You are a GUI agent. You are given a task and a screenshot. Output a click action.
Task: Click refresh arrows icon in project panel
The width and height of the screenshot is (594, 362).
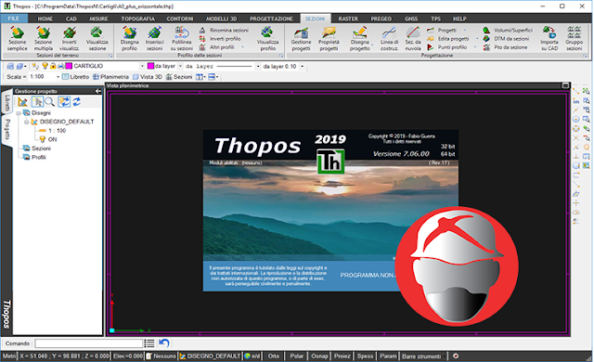click(x=77, y=102)
